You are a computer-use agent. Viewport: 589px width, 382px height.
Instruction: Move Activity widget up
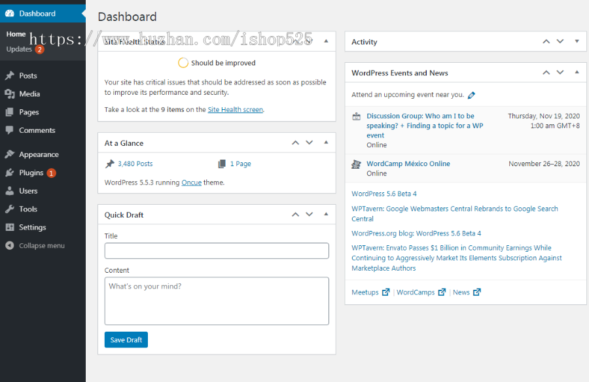point(546,41)
